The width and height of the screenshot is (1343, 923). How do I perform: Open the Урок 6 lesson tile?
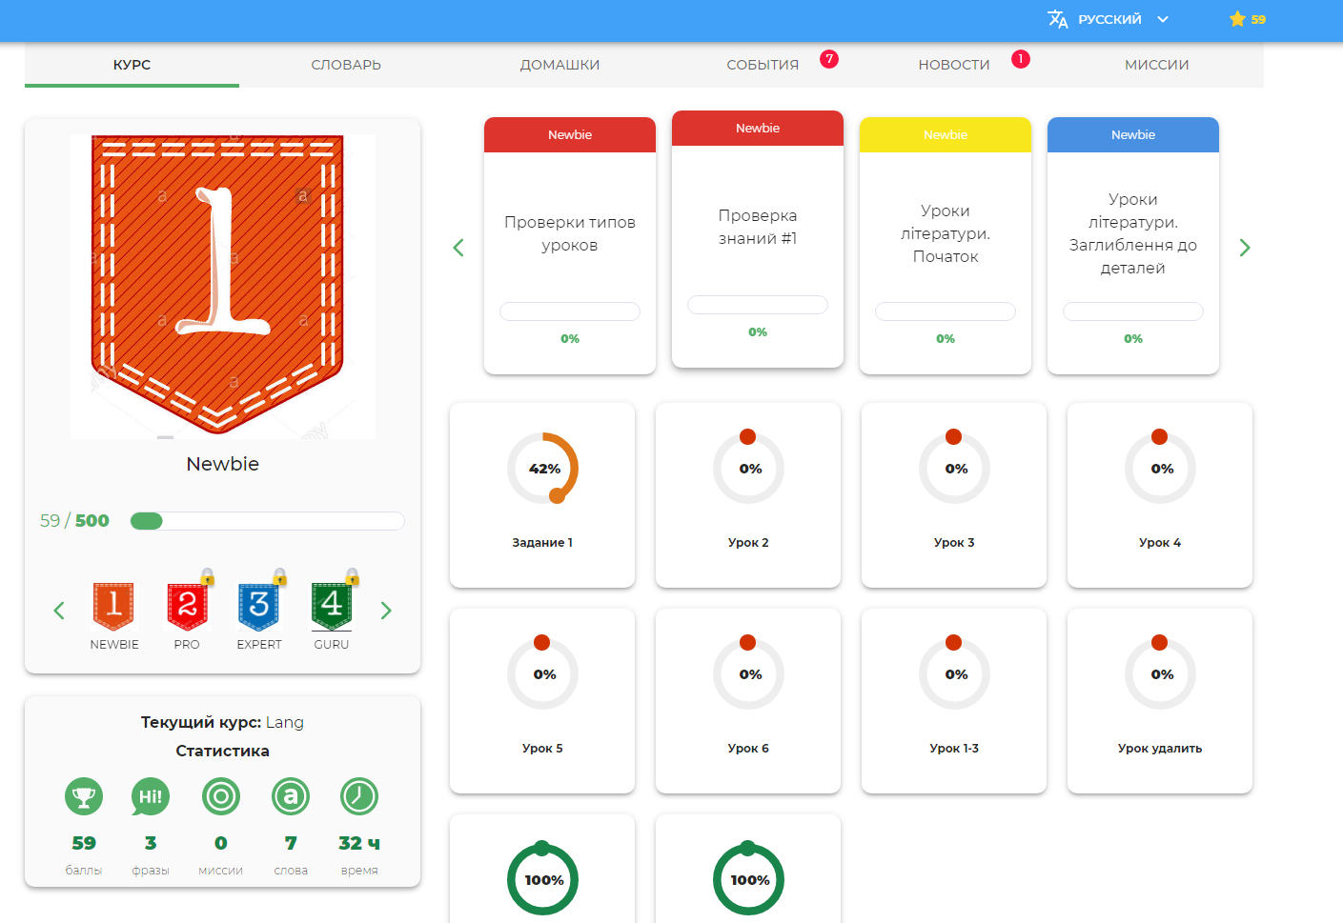[748, 701]
